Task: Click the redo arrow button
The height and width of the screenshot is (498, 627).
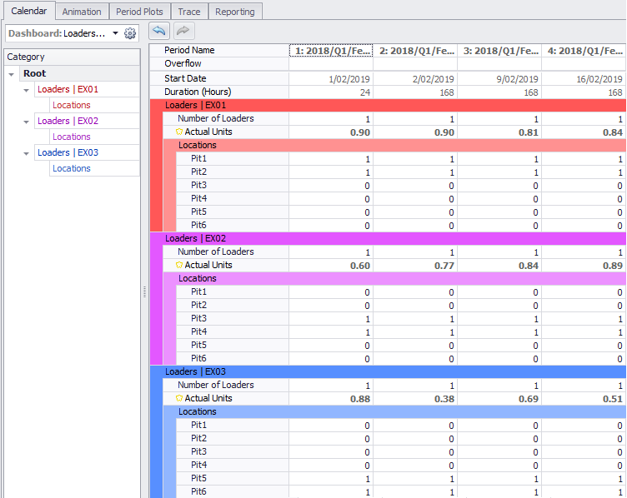Action: point(183,31)
